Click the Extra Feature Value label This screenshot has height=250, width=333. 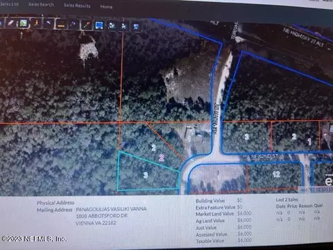[216, 208]
